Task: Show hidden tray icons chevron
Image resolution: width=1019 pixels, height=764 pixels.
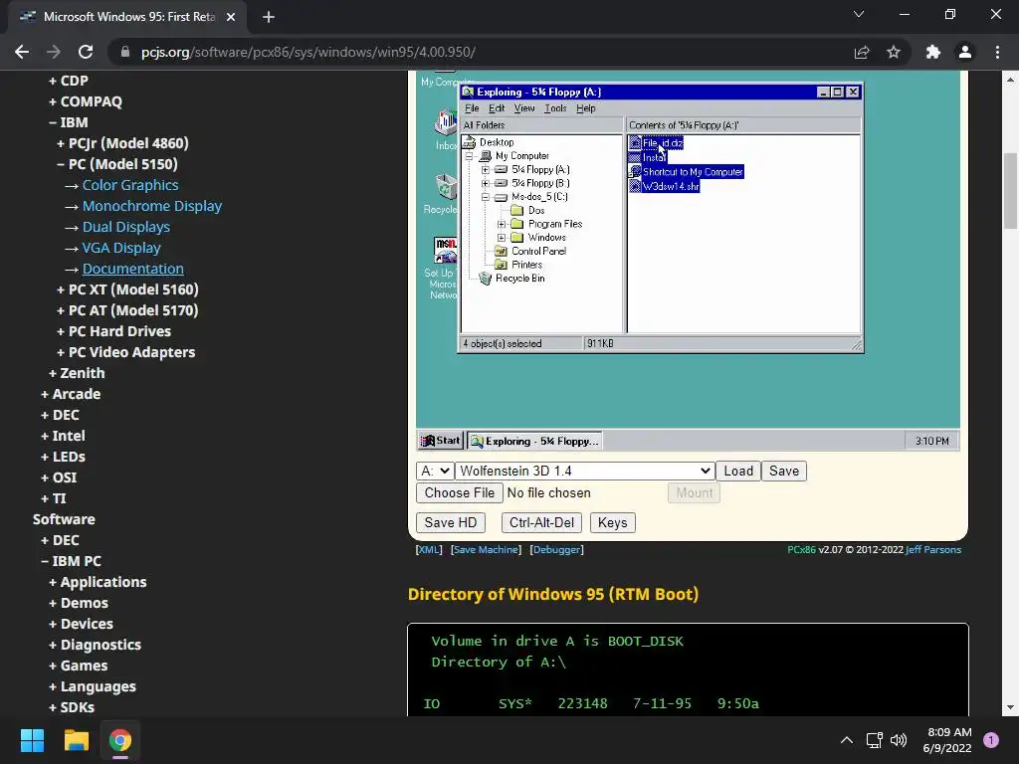Action: pos(847,740)
